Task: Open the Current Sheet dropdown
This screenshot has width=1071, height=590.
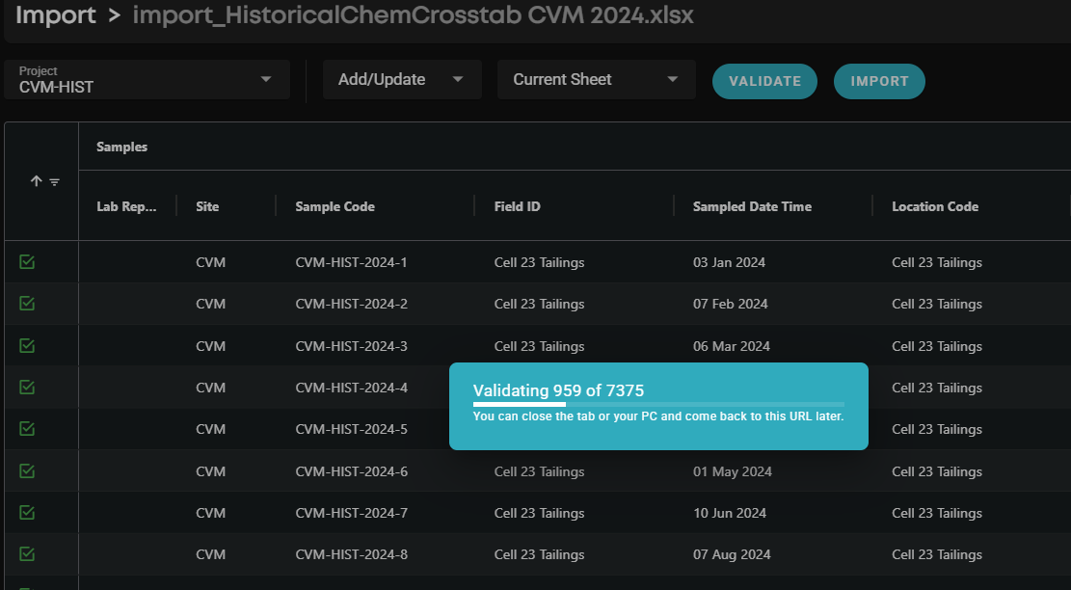Action: click(596, 79)
